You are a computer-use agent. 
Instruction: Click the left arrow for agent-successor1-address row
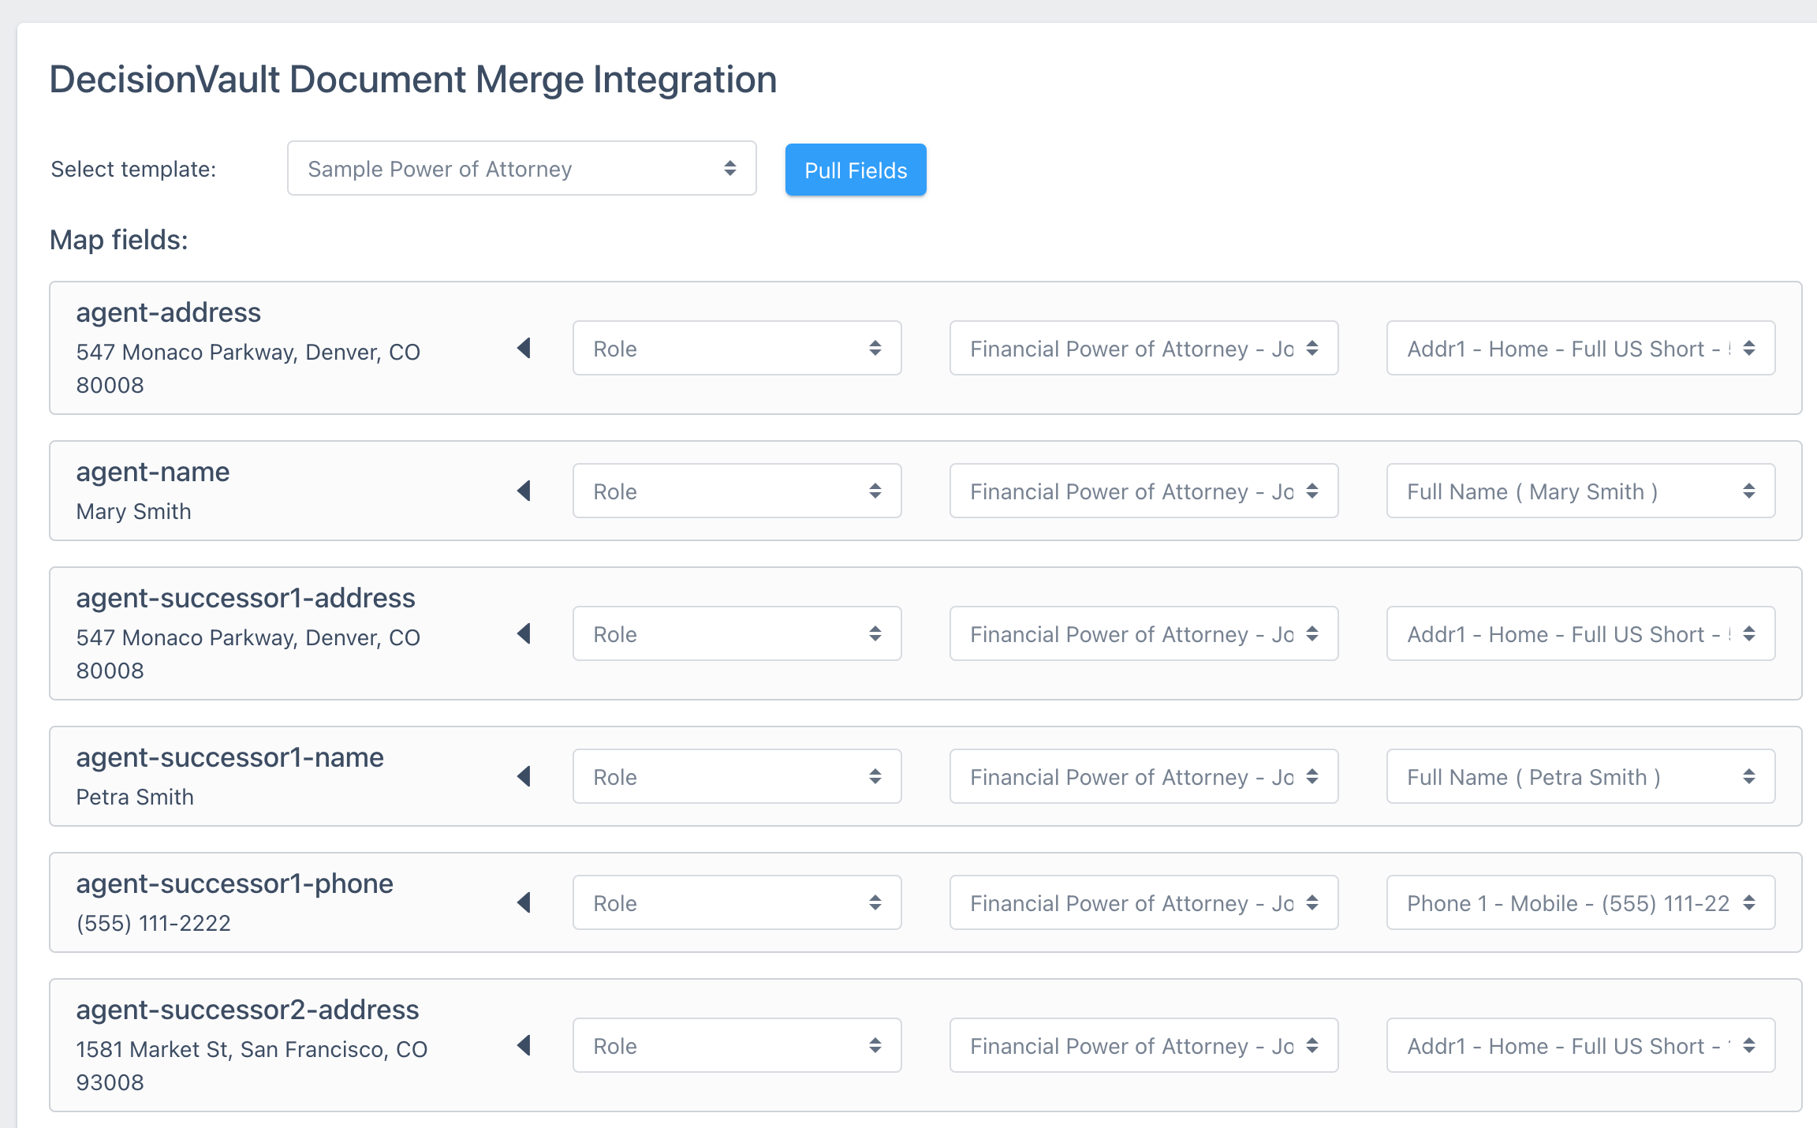click(x=524, y=633)
